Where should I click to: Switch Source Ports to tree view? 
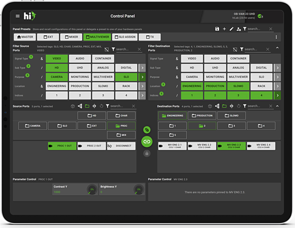tap(80, 106)
